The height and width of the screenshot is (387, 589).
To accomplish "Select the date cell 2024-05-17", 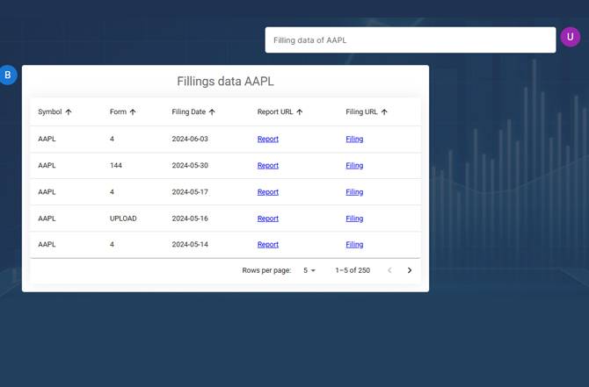I will [x=190, y=192].
